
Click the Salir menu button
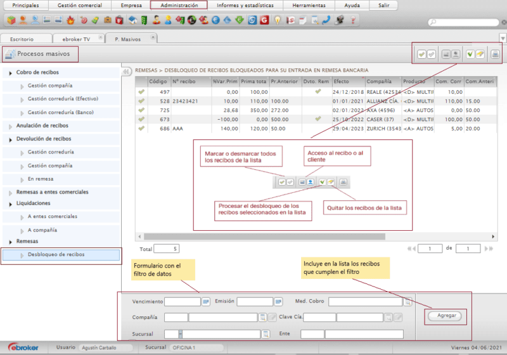(384, 5)
